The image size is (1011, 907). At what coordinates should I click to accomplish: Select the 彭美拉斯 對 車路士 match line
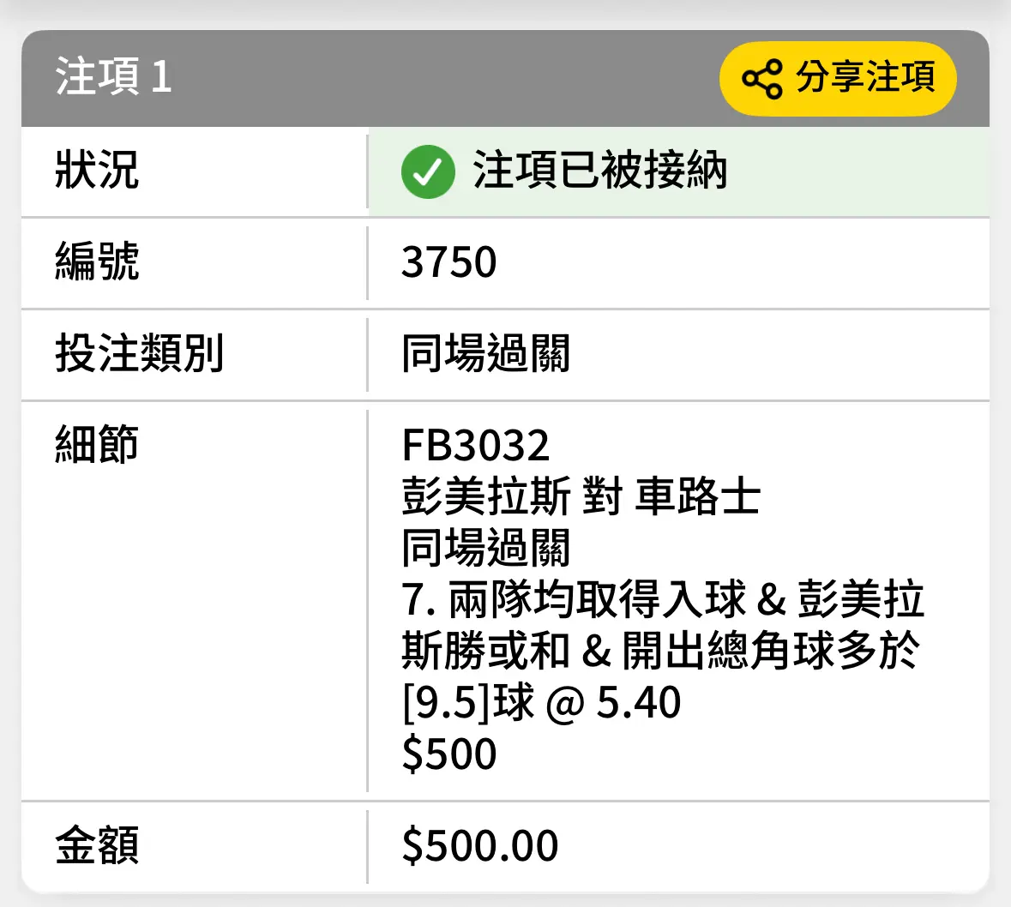tap(581, 496)
